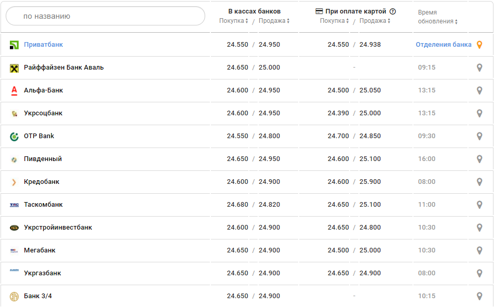Click the Кредобанк logo icon

tap(14, 182)
